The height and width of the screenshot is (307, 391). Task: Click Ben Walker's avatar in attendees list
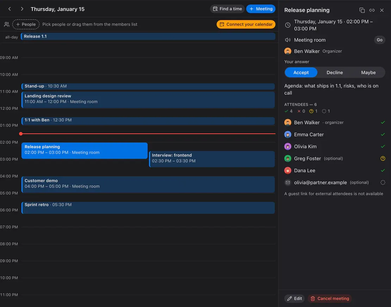[x=287, y=122]
